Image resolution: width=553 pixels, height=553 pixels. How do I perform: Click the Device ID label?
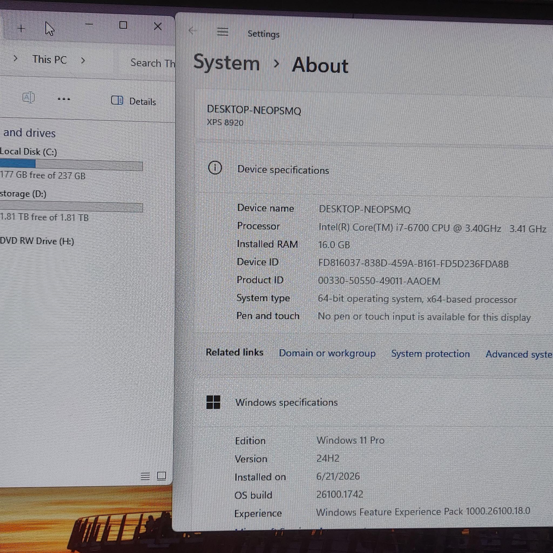pos(258,262)
